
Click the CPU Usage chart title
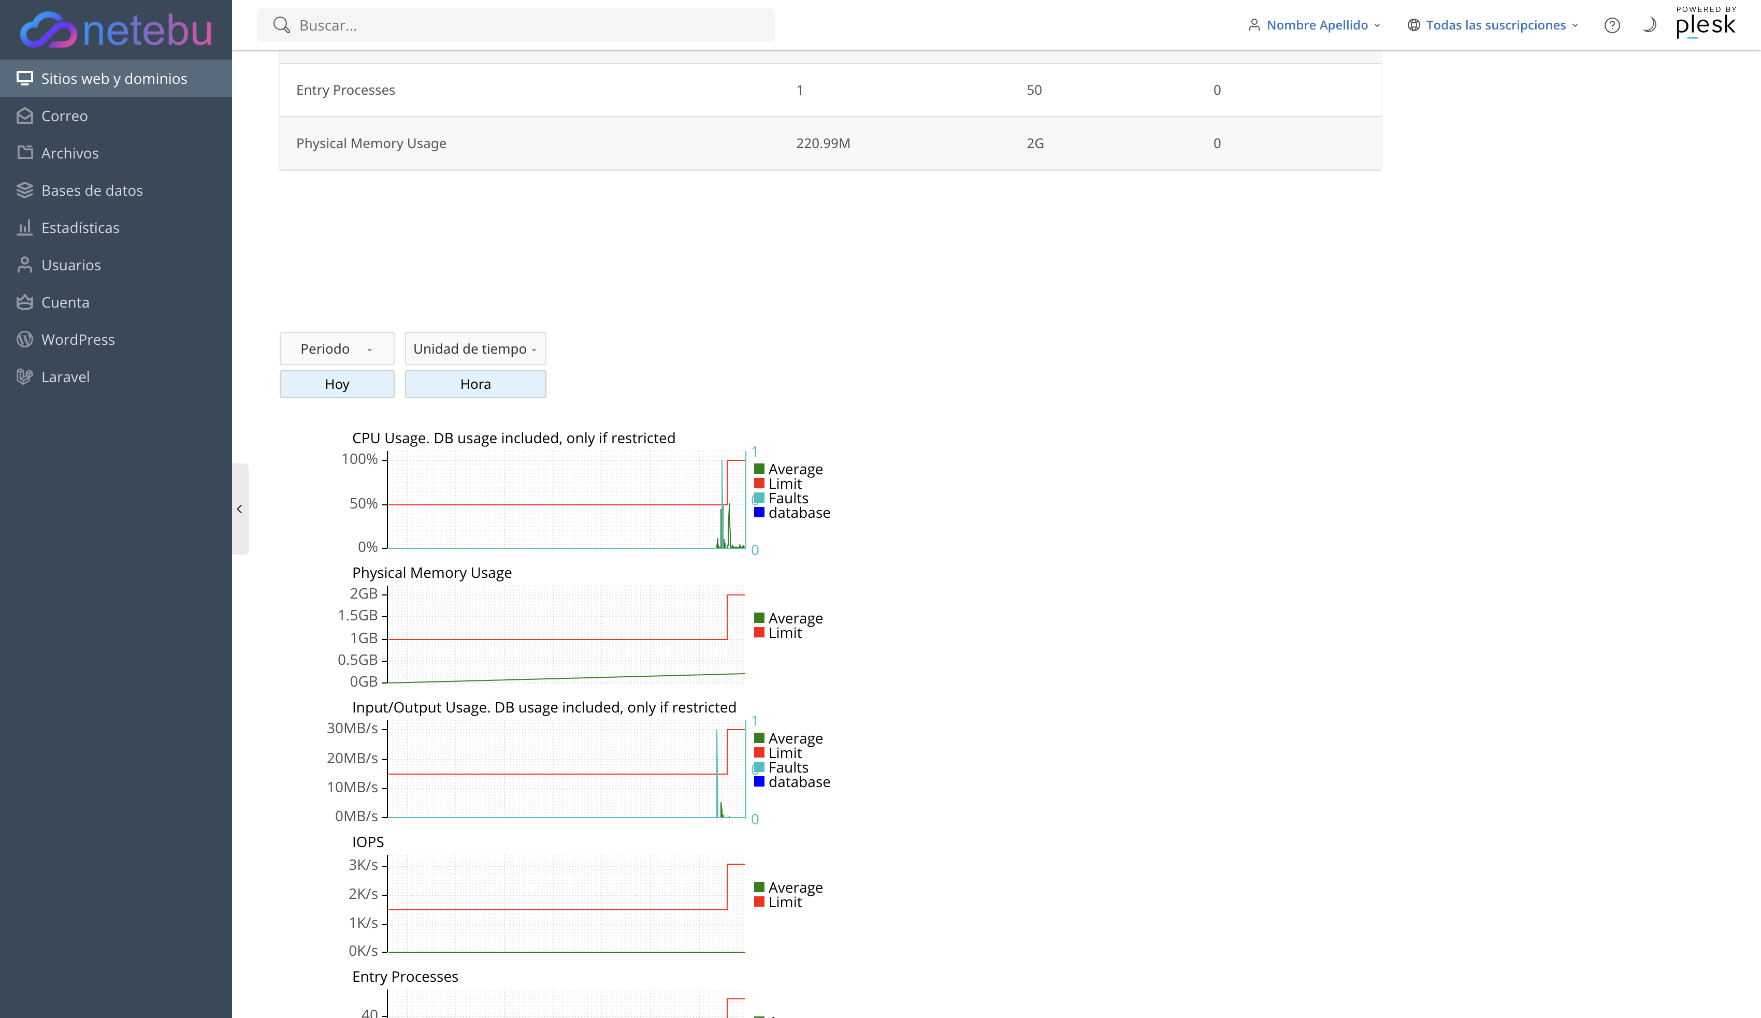(x=514, y=438)
